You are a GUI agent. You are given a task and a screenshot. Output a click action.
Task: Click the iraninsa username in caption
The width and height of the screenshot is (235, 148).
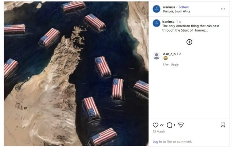point(168,22)
